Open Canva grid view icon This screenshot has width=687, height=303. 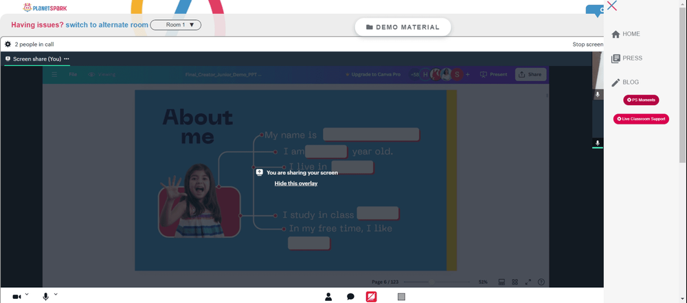(515, 282)
